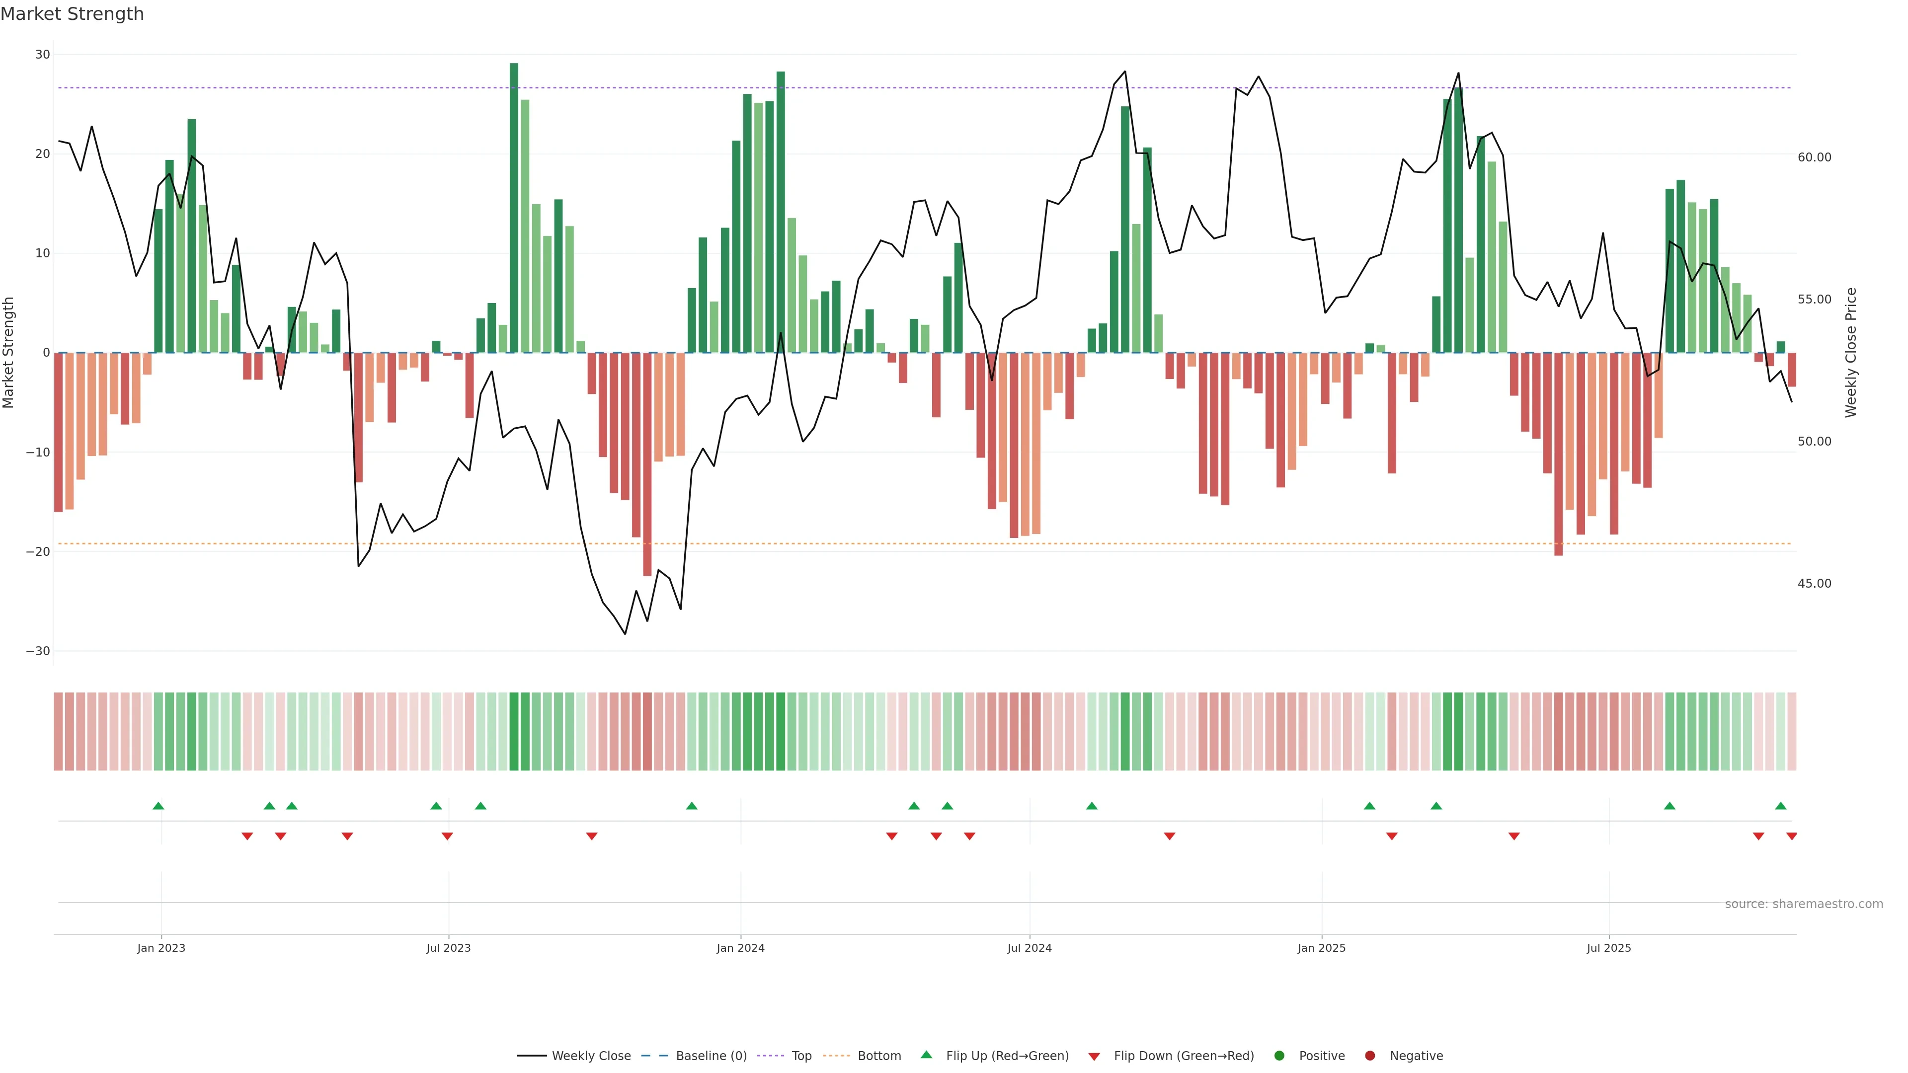
Task: Click the source: sharemaestro.com text
Action: [1804, 904]
